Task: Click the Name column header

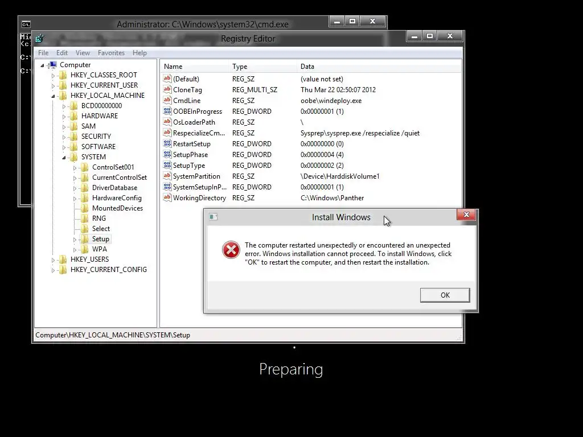Action: pyautogui.click(x=195, y=67)
